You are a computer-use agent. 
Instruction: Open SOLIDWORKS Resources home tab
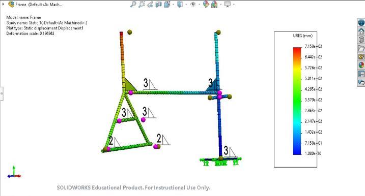click(361, 31)
